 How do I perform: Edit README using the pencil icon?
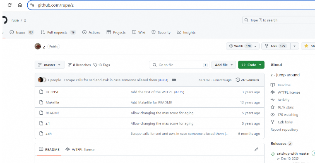[256, 149]
